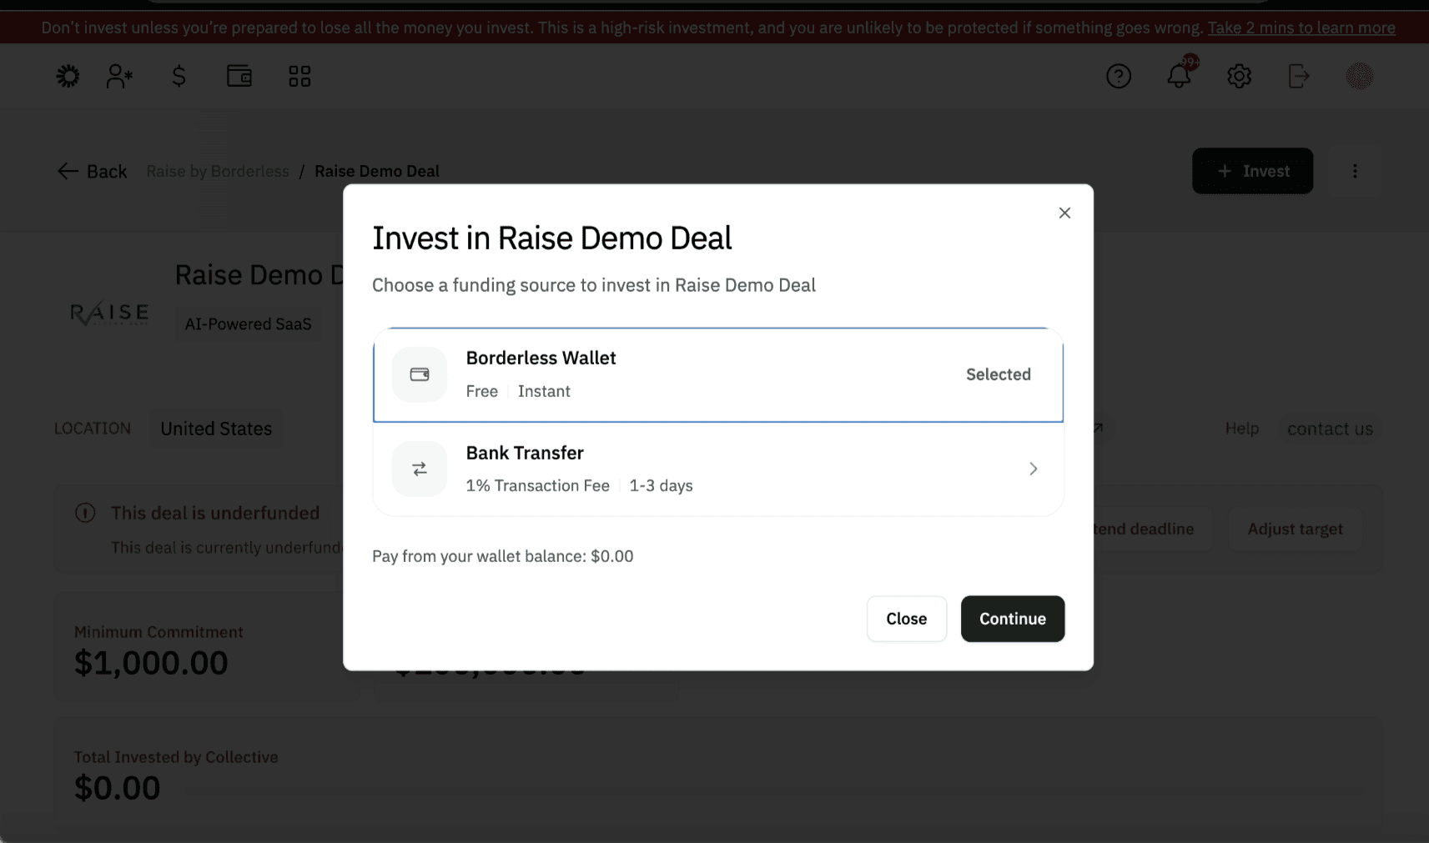Expand the Bank Transfer option chevron
This screenshot has height=843, width=1429.
[1034, 469]
